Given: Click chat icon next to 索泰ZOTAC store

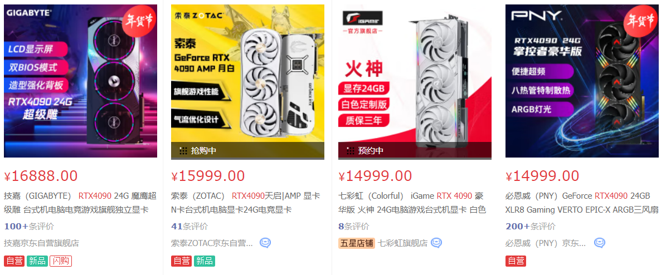Looking at the screenshot, I should point(265,243).
